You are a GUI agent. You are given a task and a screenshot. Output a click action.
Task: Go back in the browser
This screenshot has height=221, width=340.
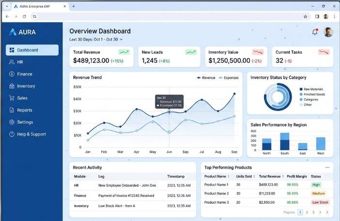(x=7, y=16)
